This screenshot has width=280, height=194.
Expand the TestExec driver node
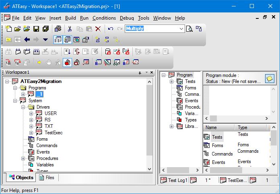31,133
